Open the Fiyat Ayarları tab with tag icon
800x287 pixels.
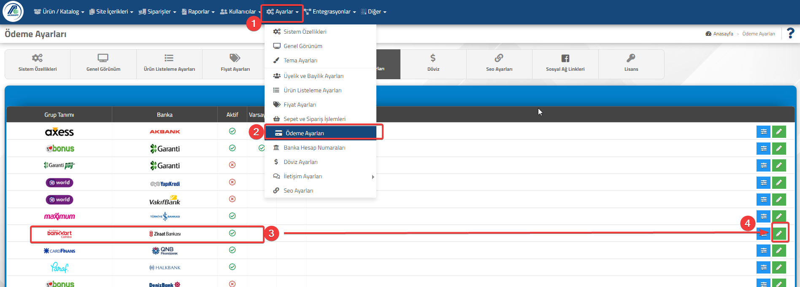tap(235, 64)
